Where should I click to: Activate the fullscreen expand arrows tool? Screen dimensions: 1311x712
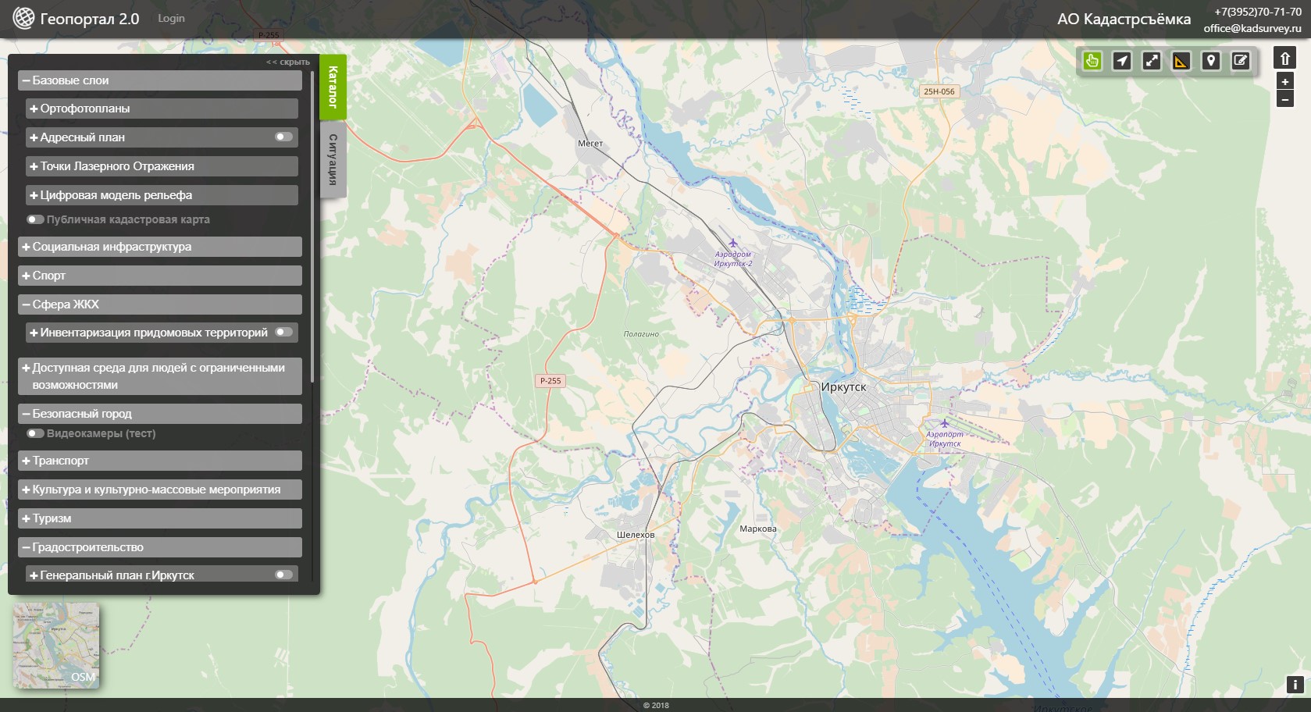[1151, 61]
